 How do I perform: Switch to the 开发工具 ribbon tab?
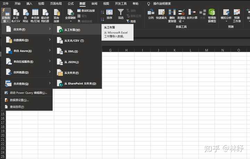coord(121,3)
